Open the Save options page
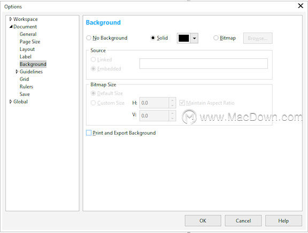308x233 pixels. [x=25, y=94]
